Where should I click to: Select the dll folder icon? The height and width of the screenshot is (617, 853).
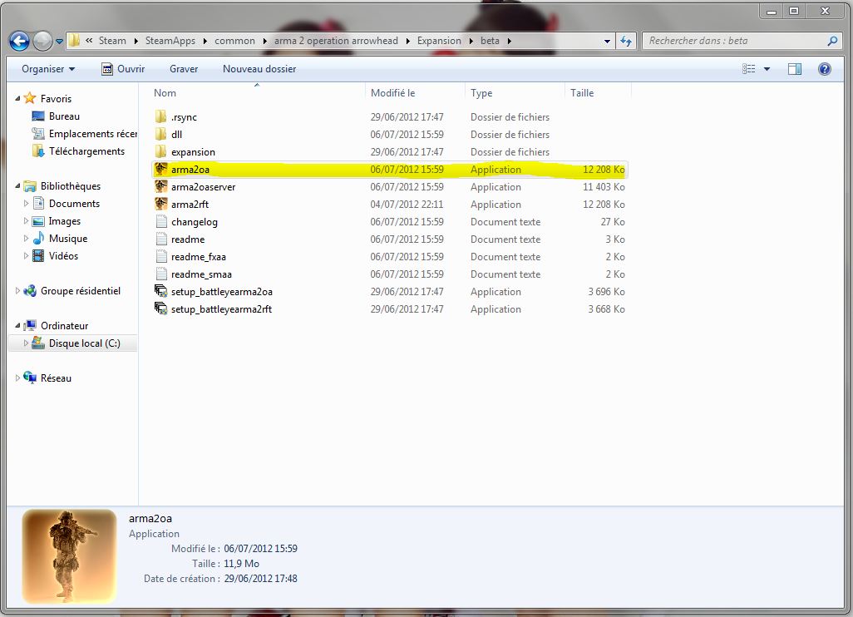(161, 134)
